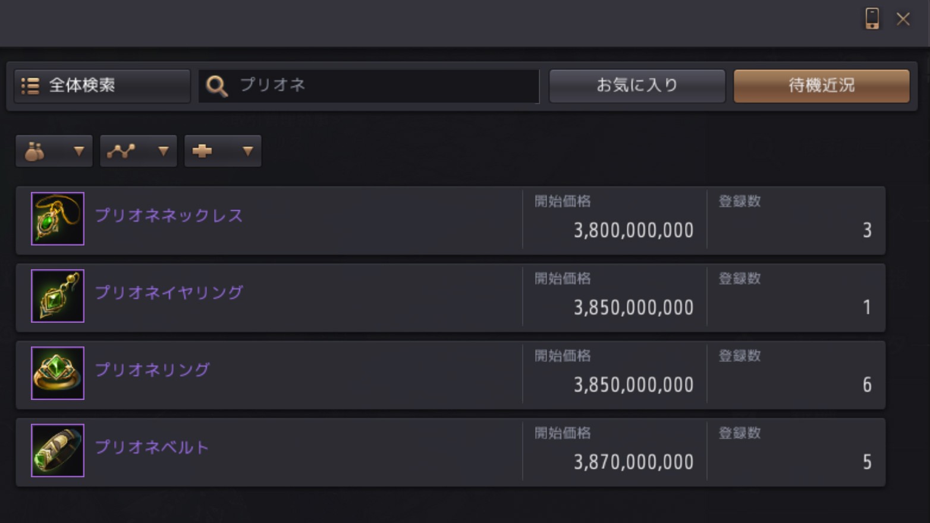Image resolution: width=930 pixels, height=523 pixels.
Task: Open the plus sign filter dropdown
Action: click(x=223, y=152)
